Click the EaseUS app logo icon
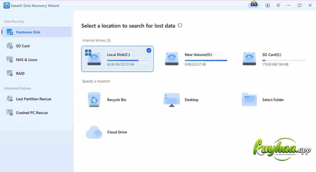This screenshot has width=316, height=172. tap(6, 6)
